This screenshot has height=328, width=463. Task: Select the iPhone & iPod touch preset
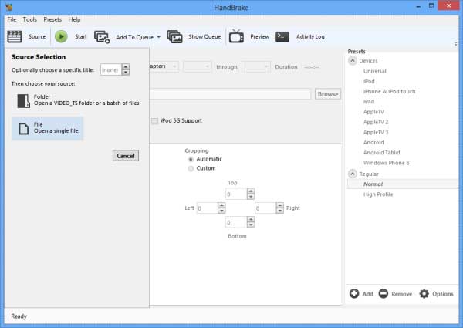(389, 92)
